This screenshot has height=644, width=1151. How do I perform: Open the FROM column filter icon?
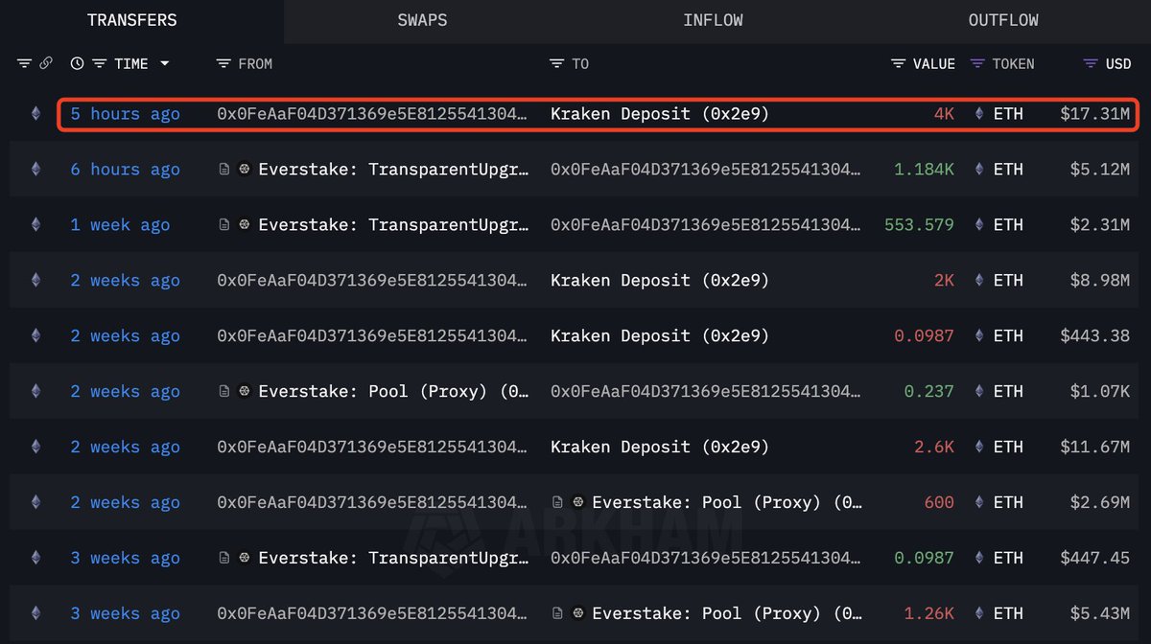(223, 63)
